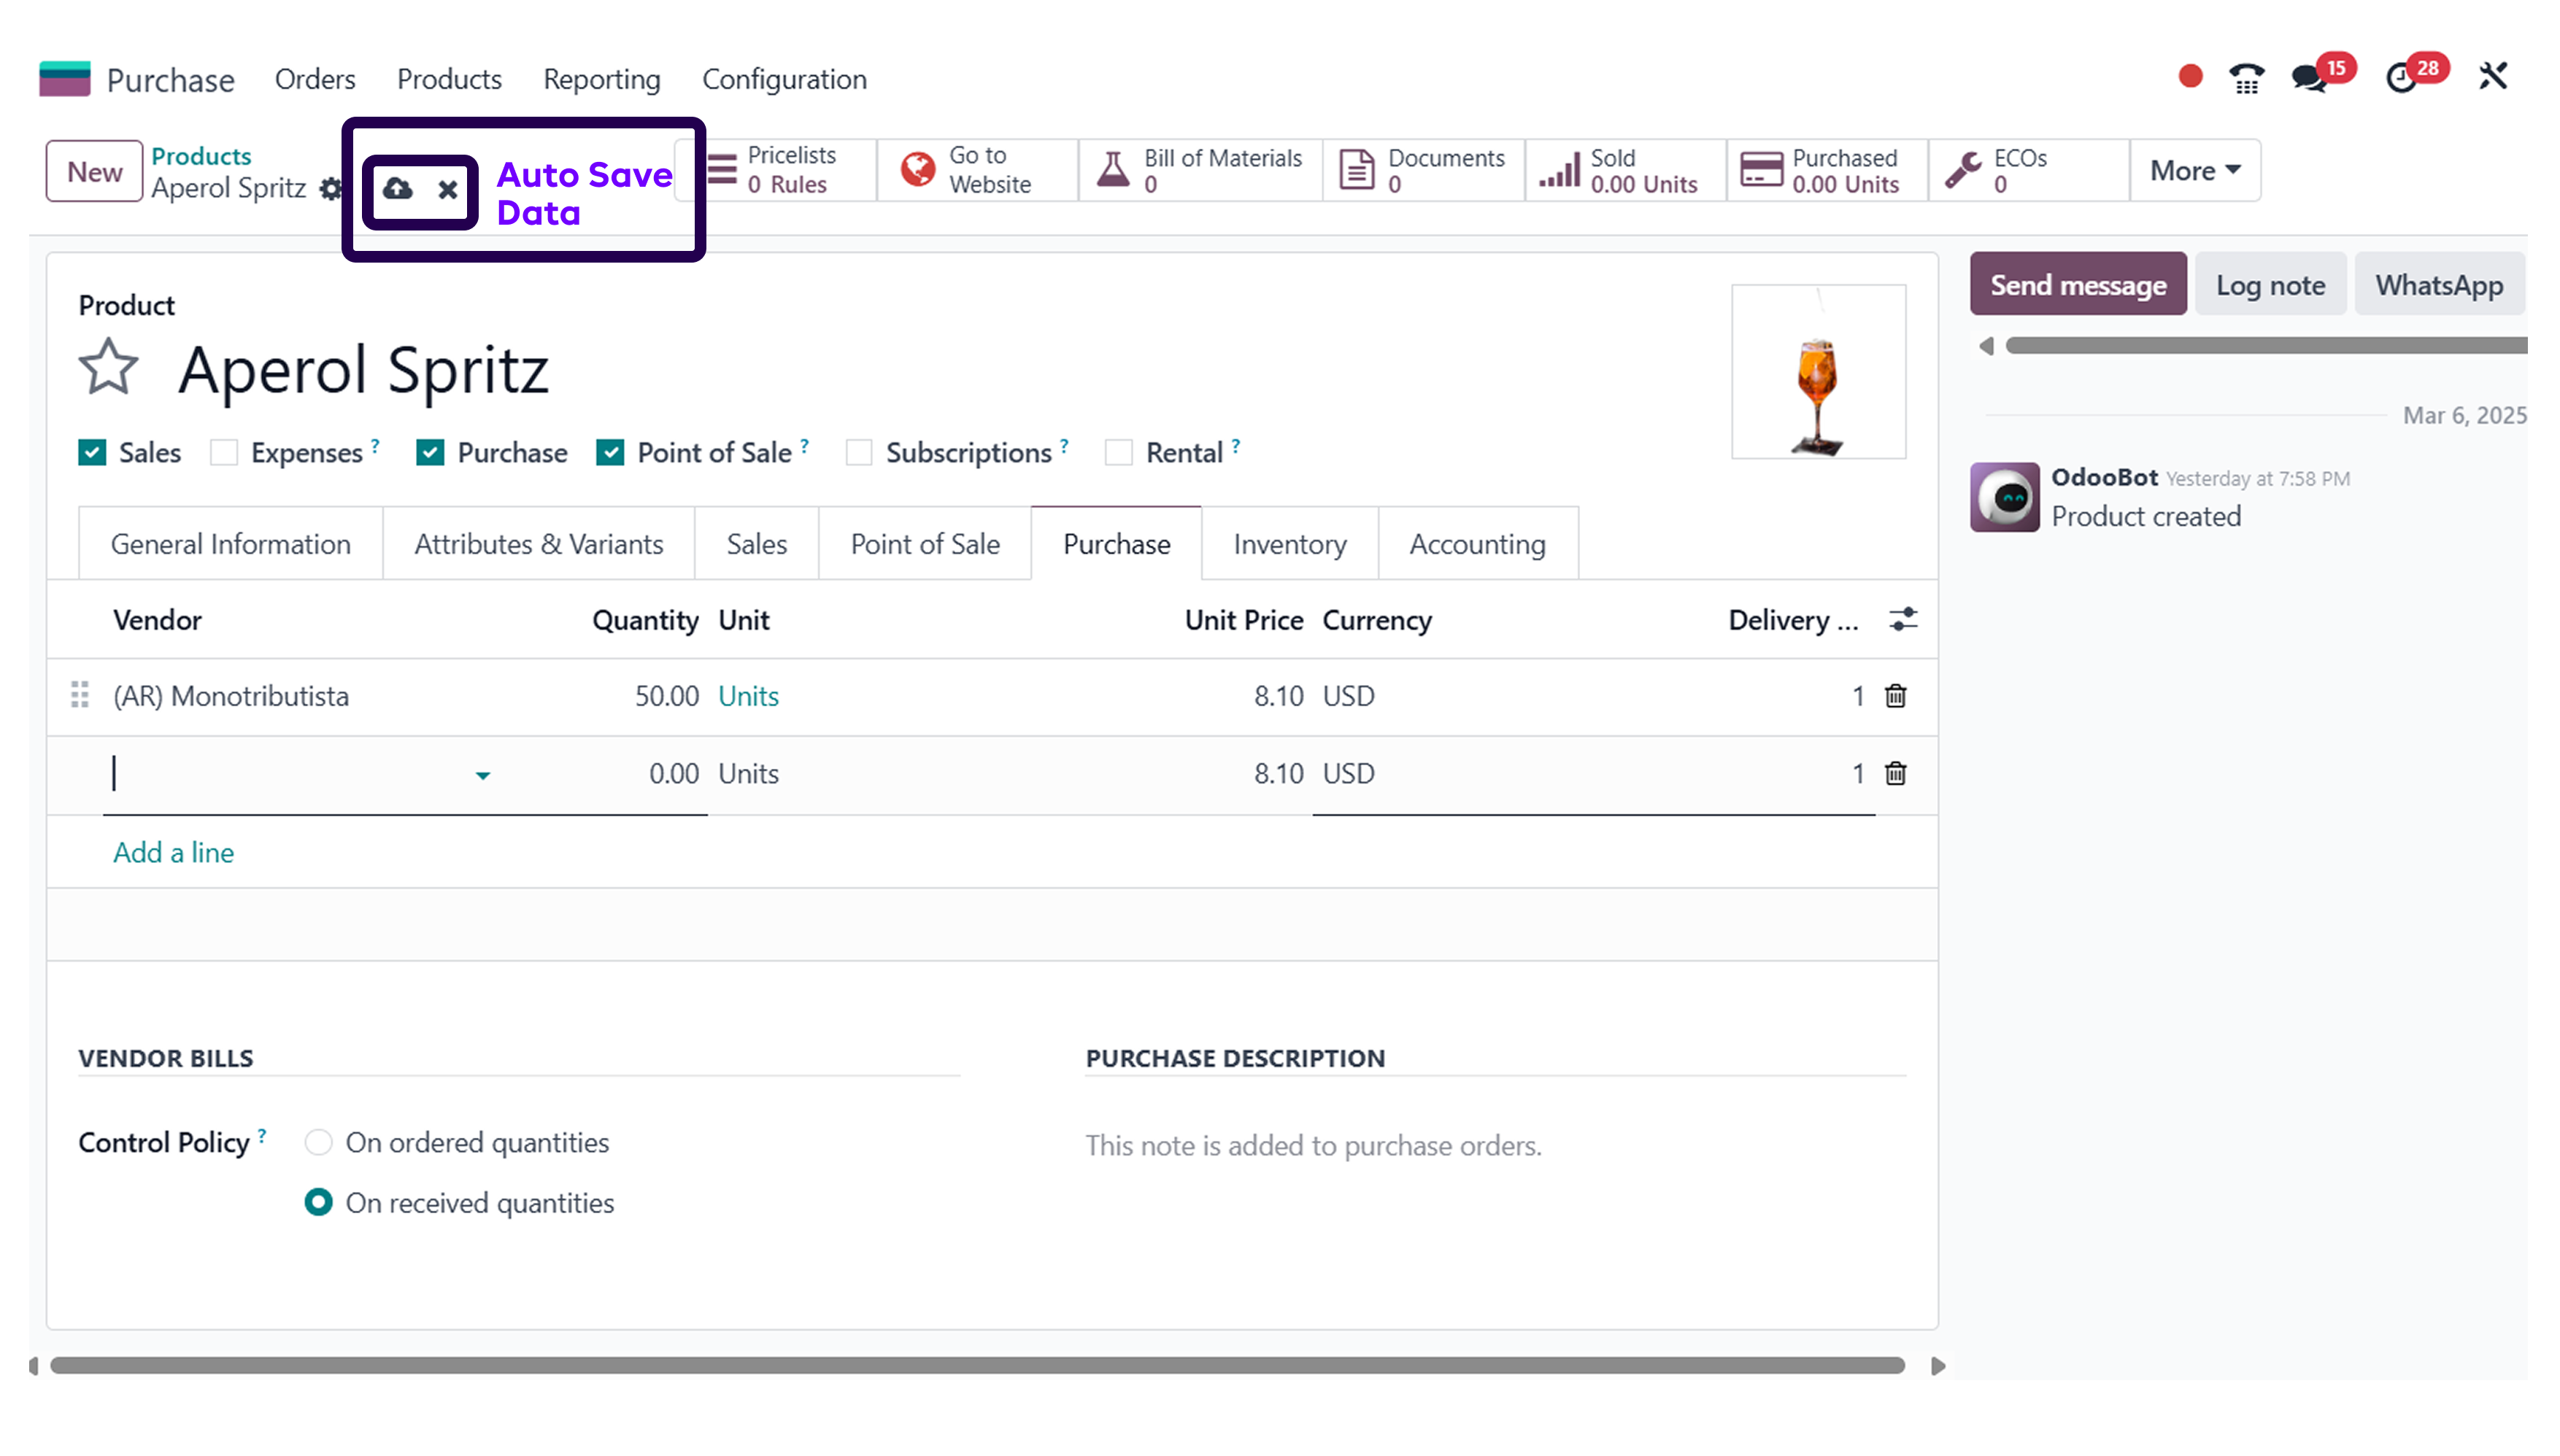Switch to the Point of Sale tab
The width and height of the screenshot is (2560, 1456).
coord(925,544)
